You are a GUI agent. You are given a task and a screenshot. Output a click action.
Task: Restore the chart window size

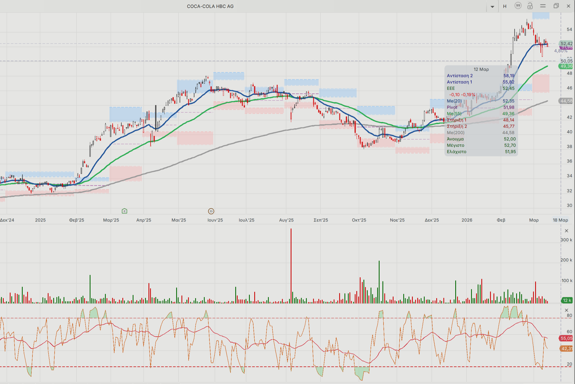coord(556,6)
